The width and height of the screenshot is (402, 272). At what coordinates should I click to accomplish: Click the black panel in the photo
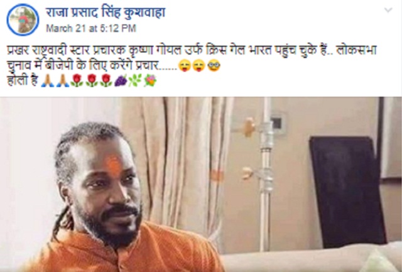point(347,192)
